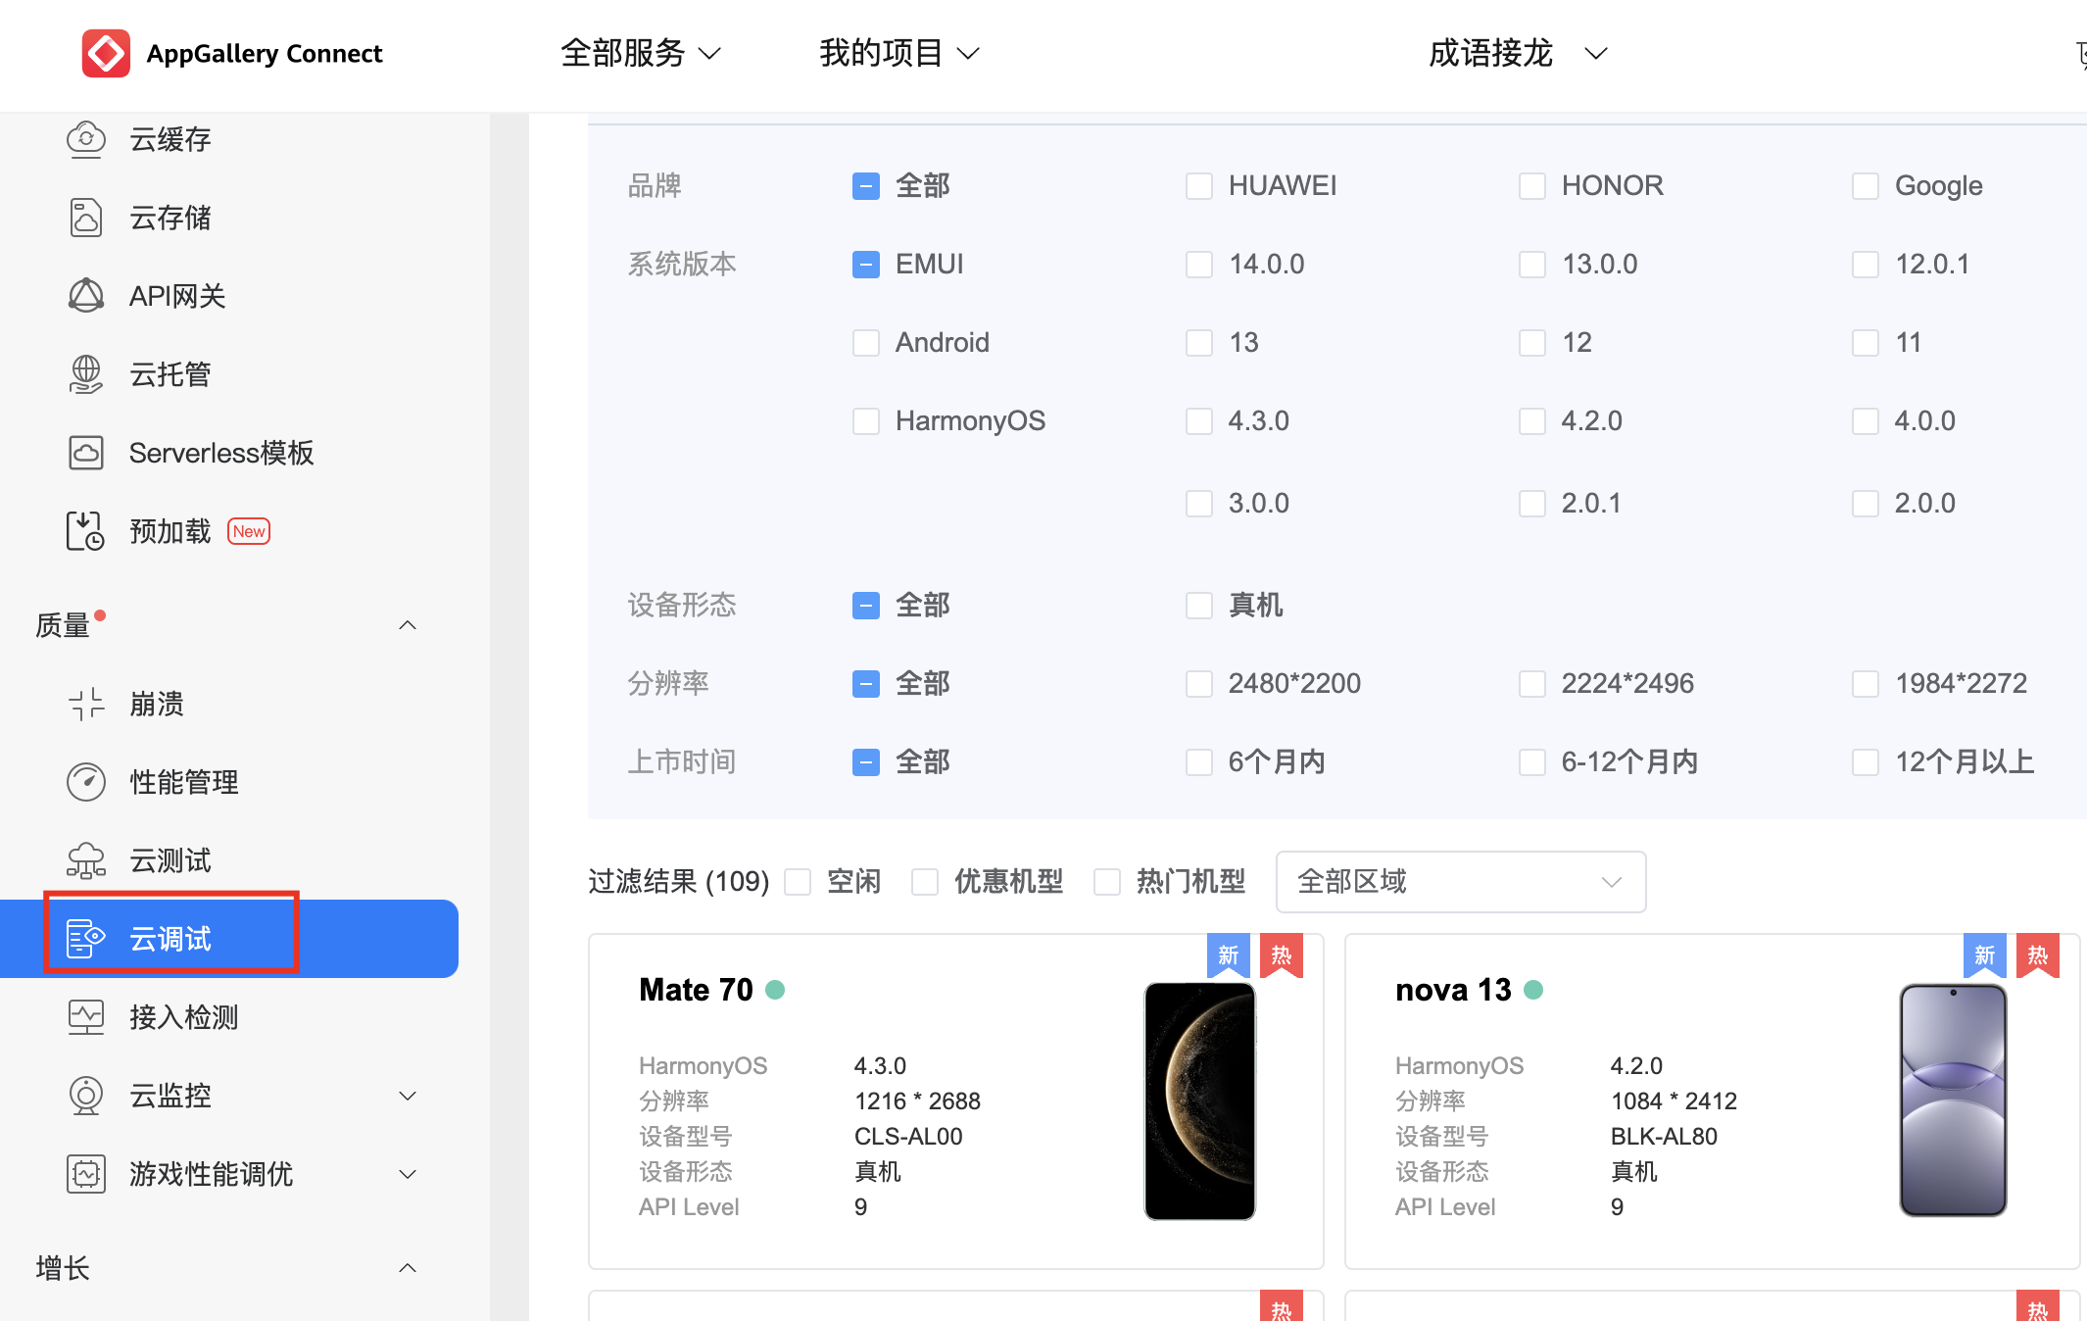Open the Mate 70 device title

pos(696,990)
